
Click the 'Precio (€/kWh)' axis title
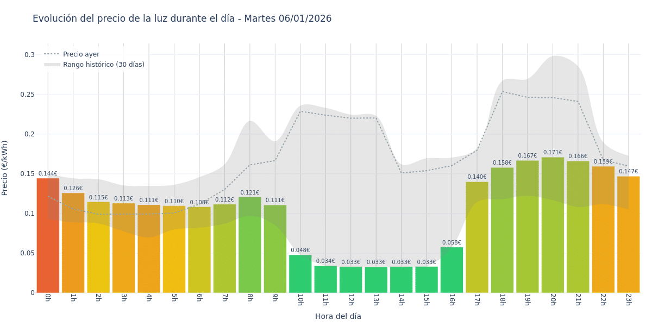pos(5,168)
